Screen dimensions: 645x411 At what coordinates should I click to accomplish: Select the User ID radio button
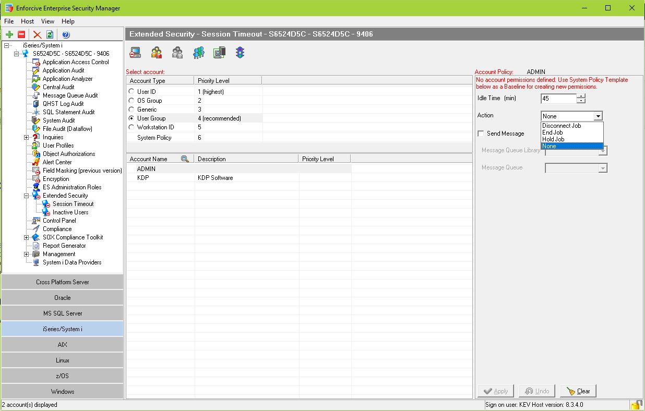(131, 92)
